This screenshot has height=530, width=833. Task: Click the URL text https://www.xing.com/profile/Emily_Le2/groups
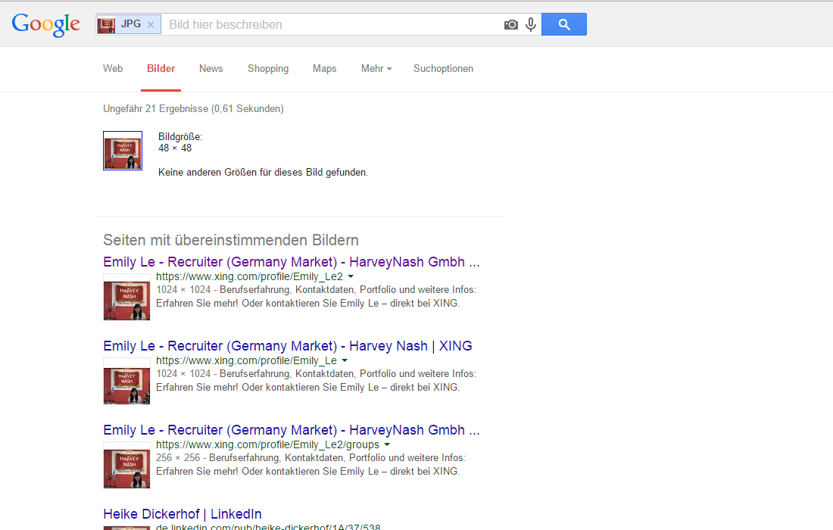pyautogui.click(x=268, y=444)
